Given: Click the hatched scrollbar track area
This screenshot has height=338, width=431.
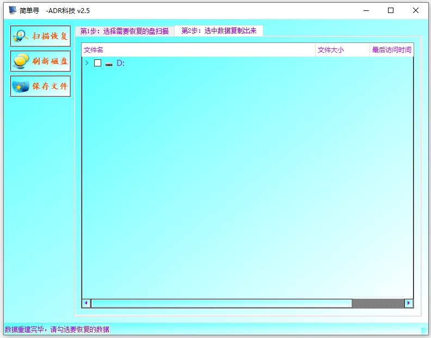Looking at the screenshot, I should (x=378, y=303).
